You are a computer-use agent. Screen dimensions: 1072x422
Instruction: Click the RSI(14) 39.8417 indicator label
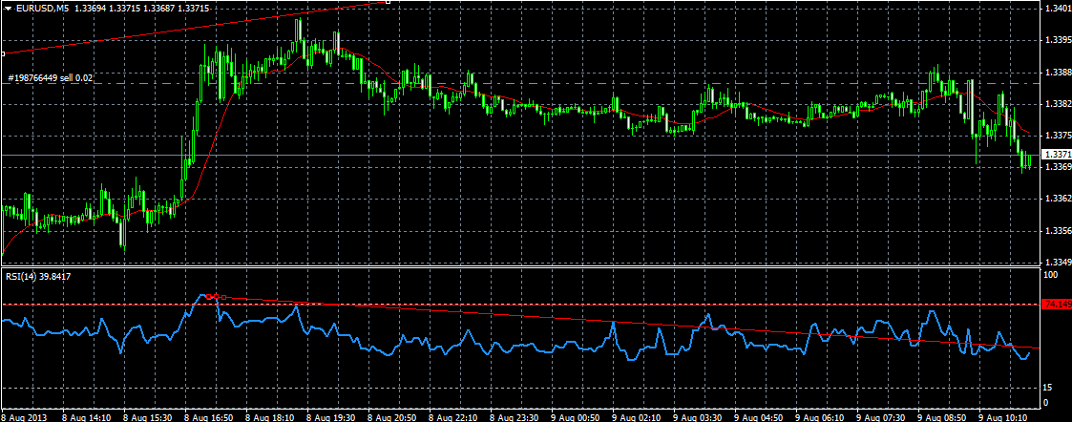point(38,276)
